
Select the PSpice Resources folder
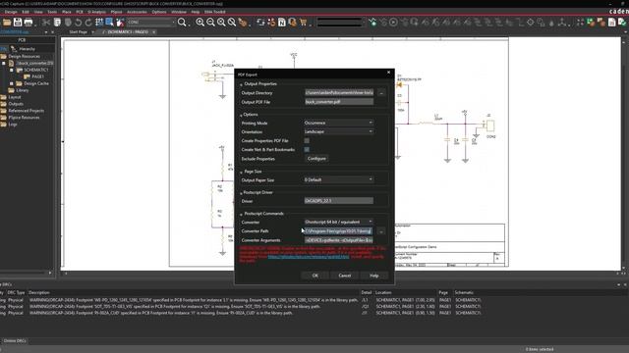pos(24,118)
